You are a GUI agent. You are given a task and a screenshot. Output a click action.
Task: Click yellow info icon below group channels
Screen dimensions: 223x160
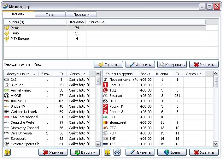(108, 152)
